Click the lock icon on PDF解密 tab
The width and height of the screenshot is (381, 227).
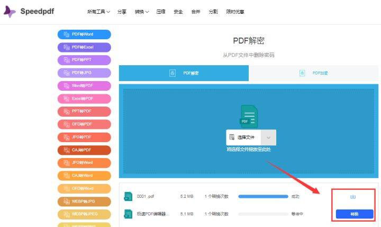(x=173, y=73)
